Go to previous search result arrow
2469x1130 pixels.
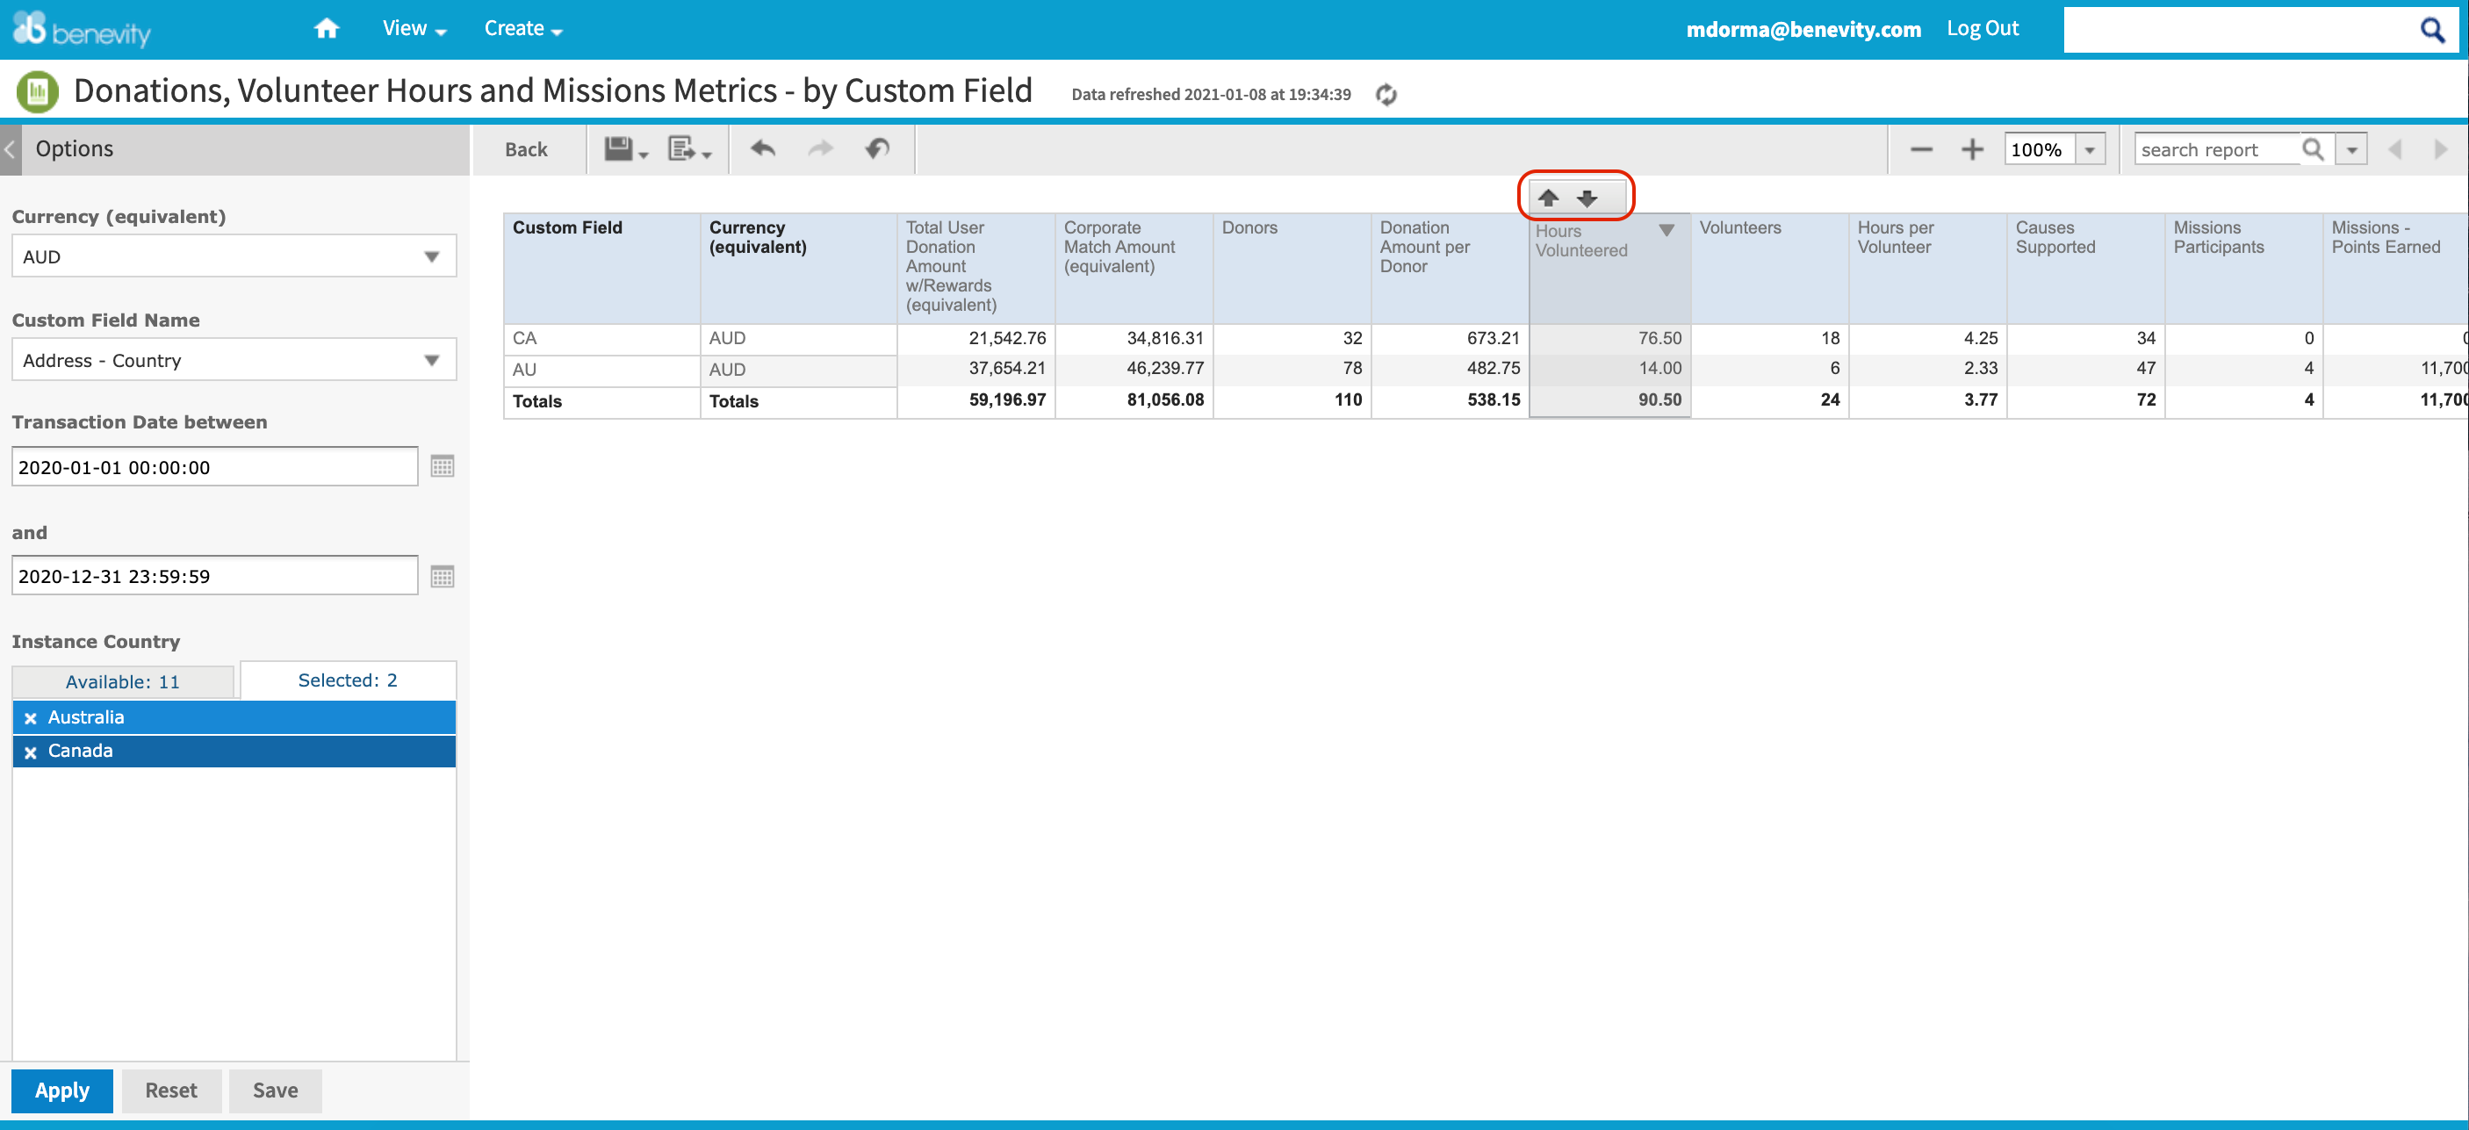pos(2394,149)
